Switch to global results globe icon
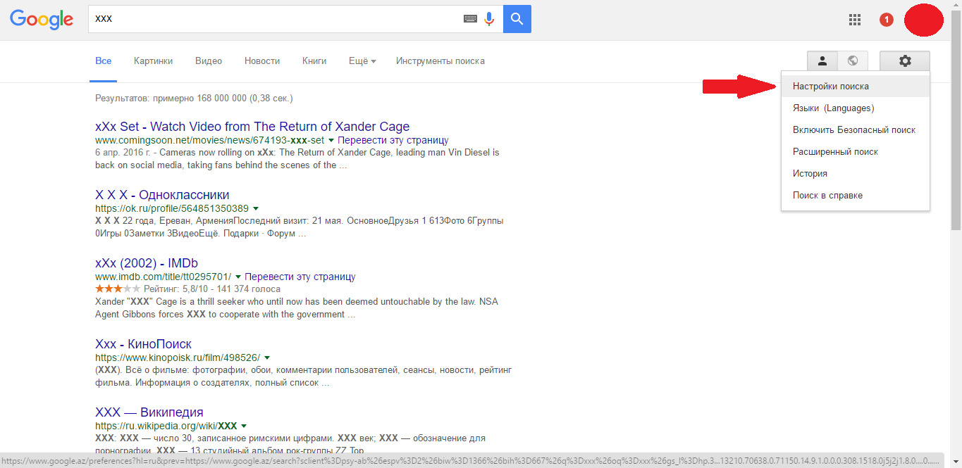 [x=853, y=61]
